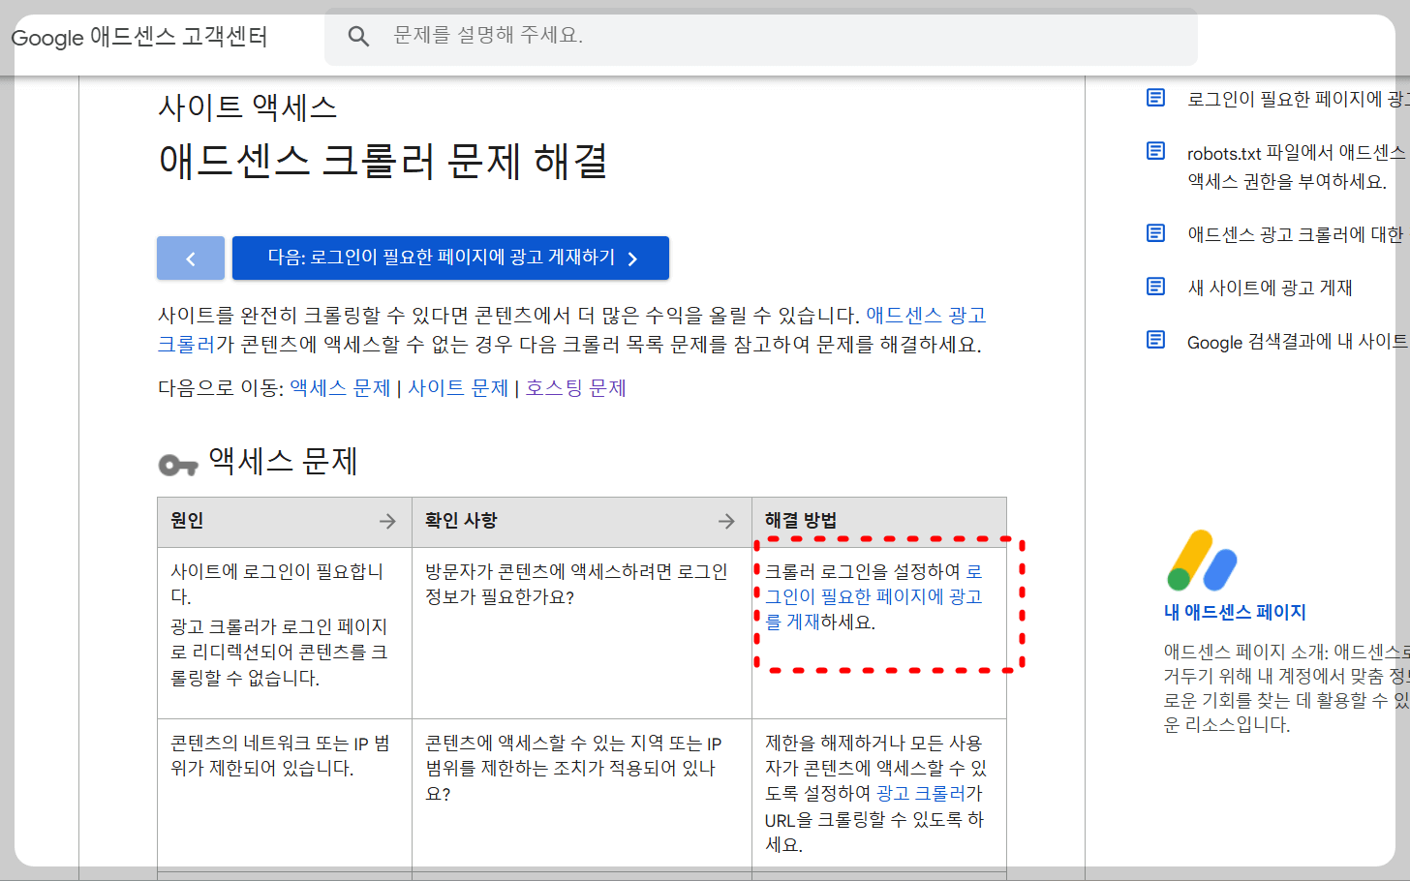Select '확인 사항' column header text

[461, 521]
